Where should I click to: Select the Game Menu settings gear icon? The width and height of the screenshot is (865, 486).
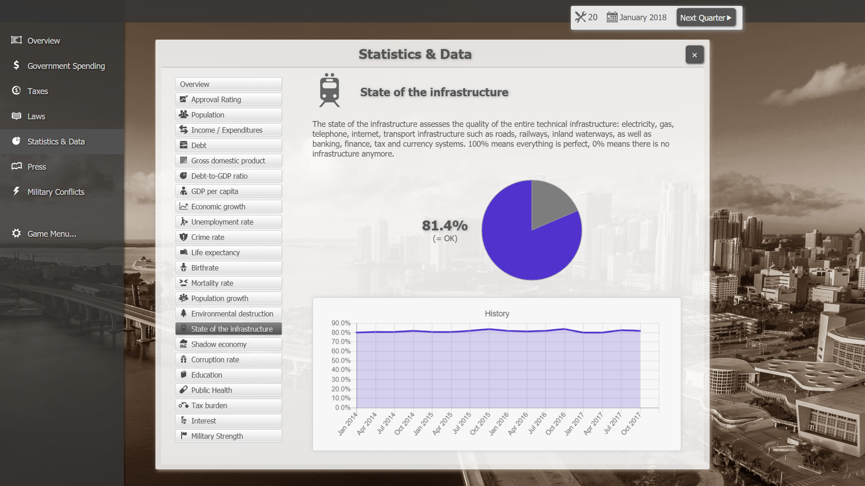click(x=16, y=233)
